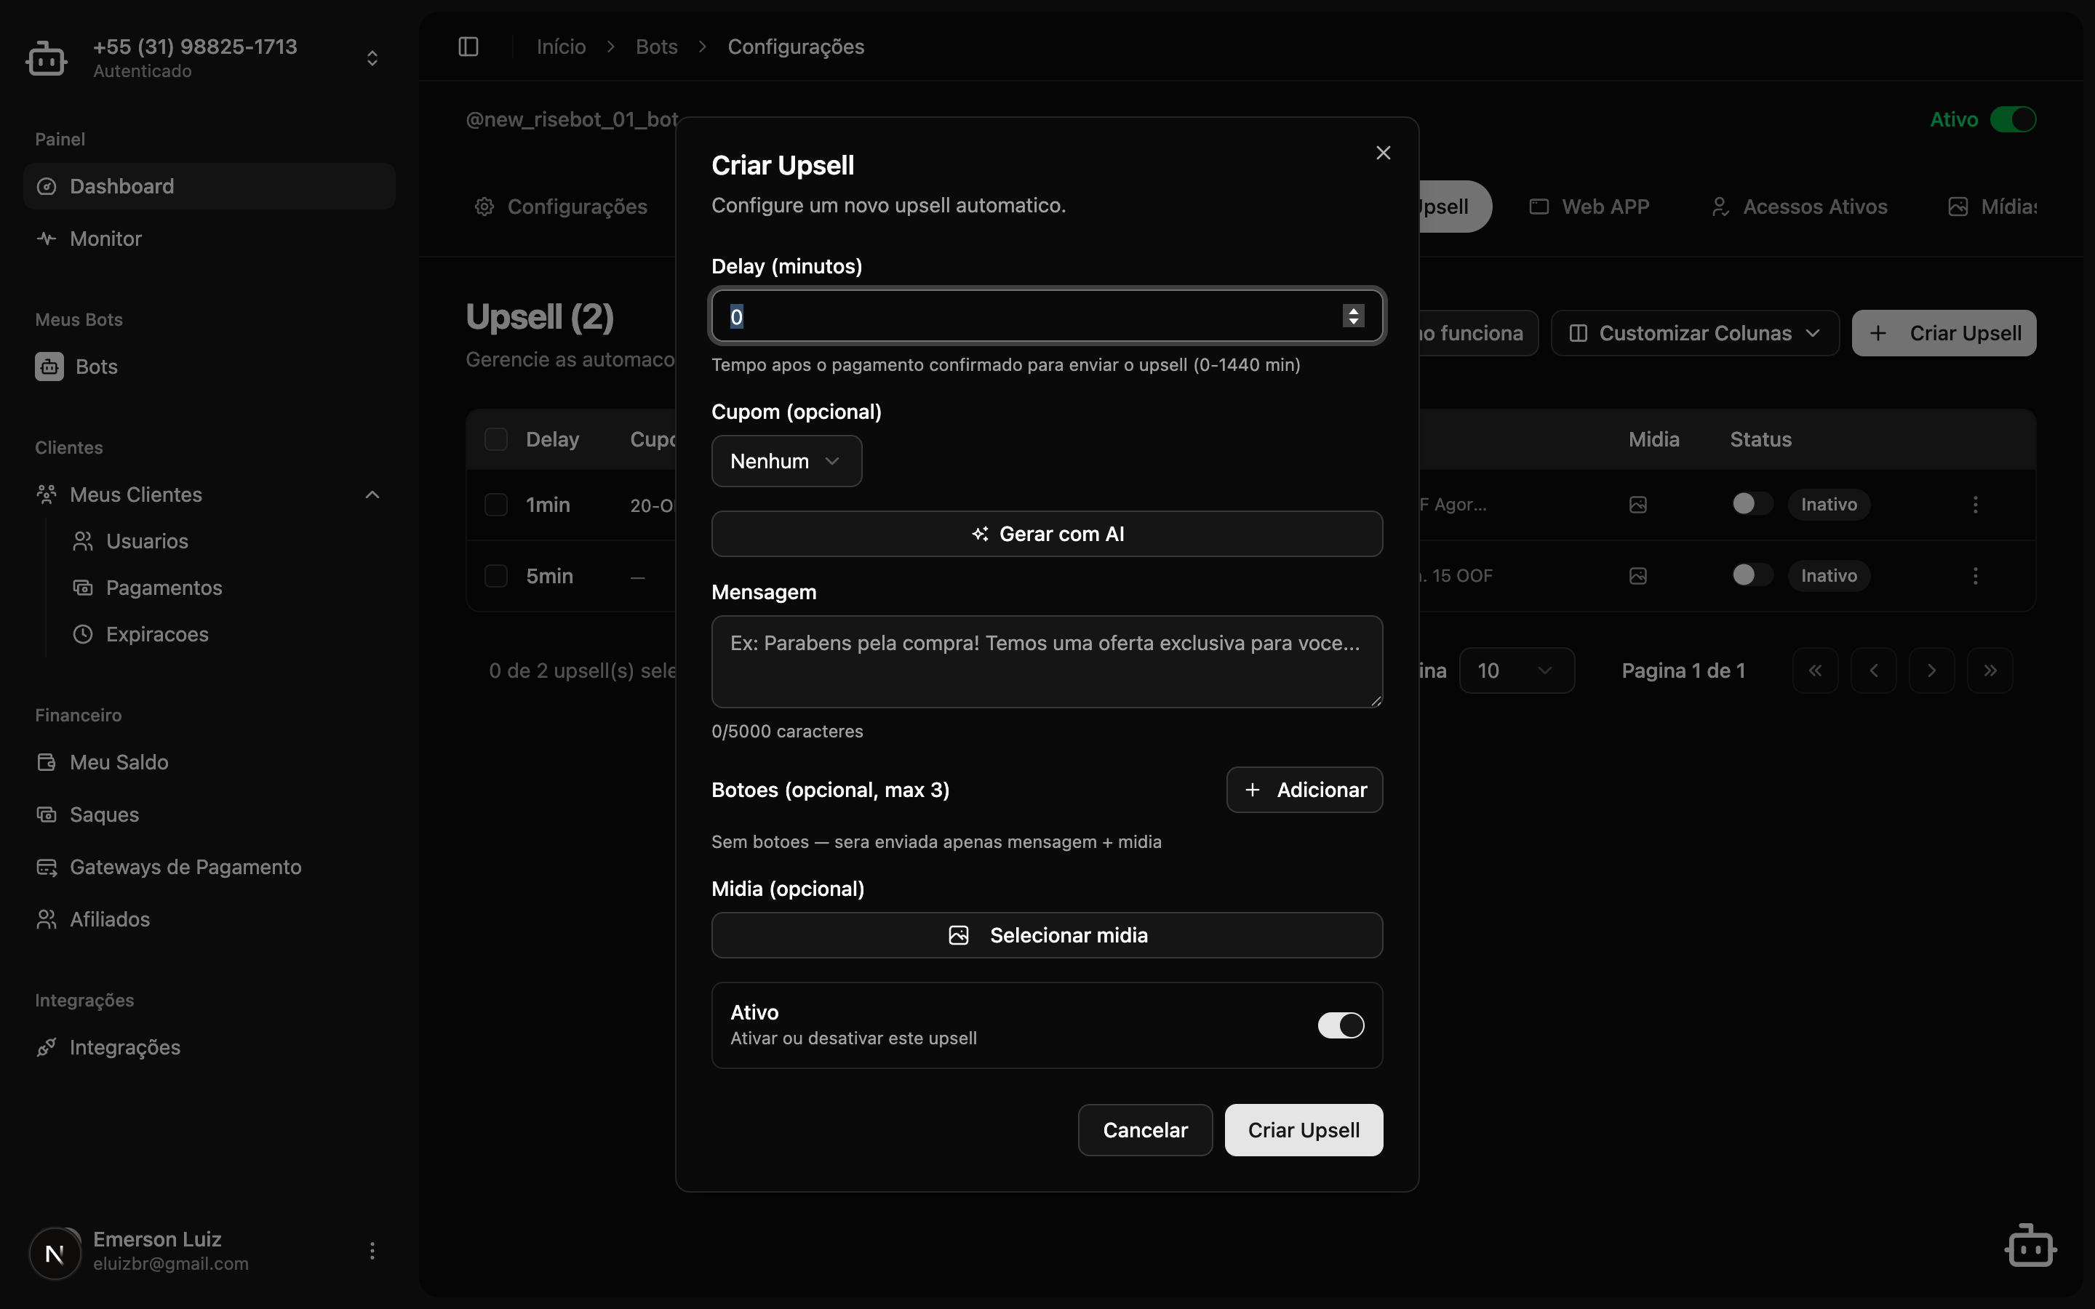The width and height of the screenshot is (2095, 1309).
Task: Go to Início breadcrumb
Action: pos(561,47)
